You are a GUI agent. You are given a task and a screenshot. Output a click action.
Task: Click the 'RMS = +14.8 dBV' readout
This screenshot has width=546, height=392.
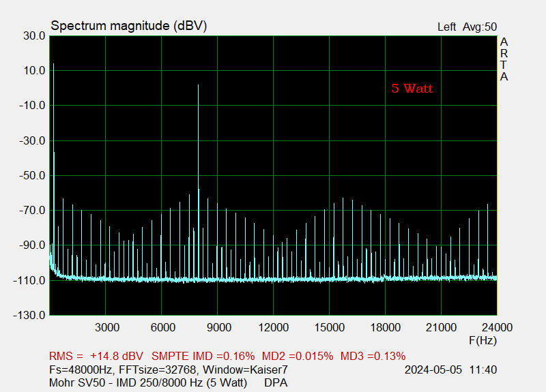point(96,356)
